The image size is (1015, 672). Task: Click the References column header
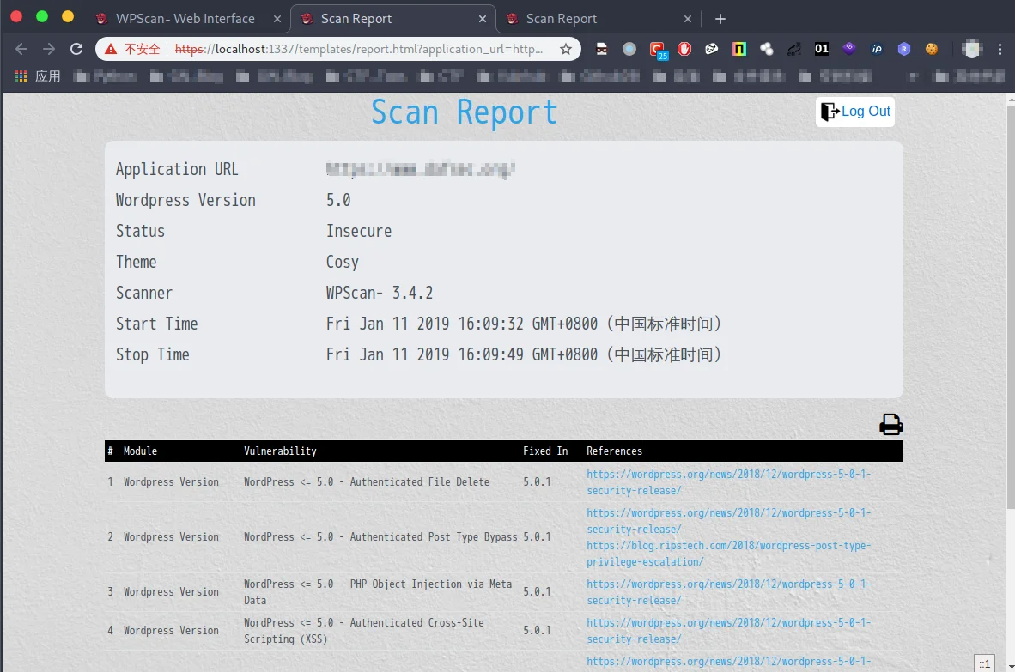click(614, 451)
